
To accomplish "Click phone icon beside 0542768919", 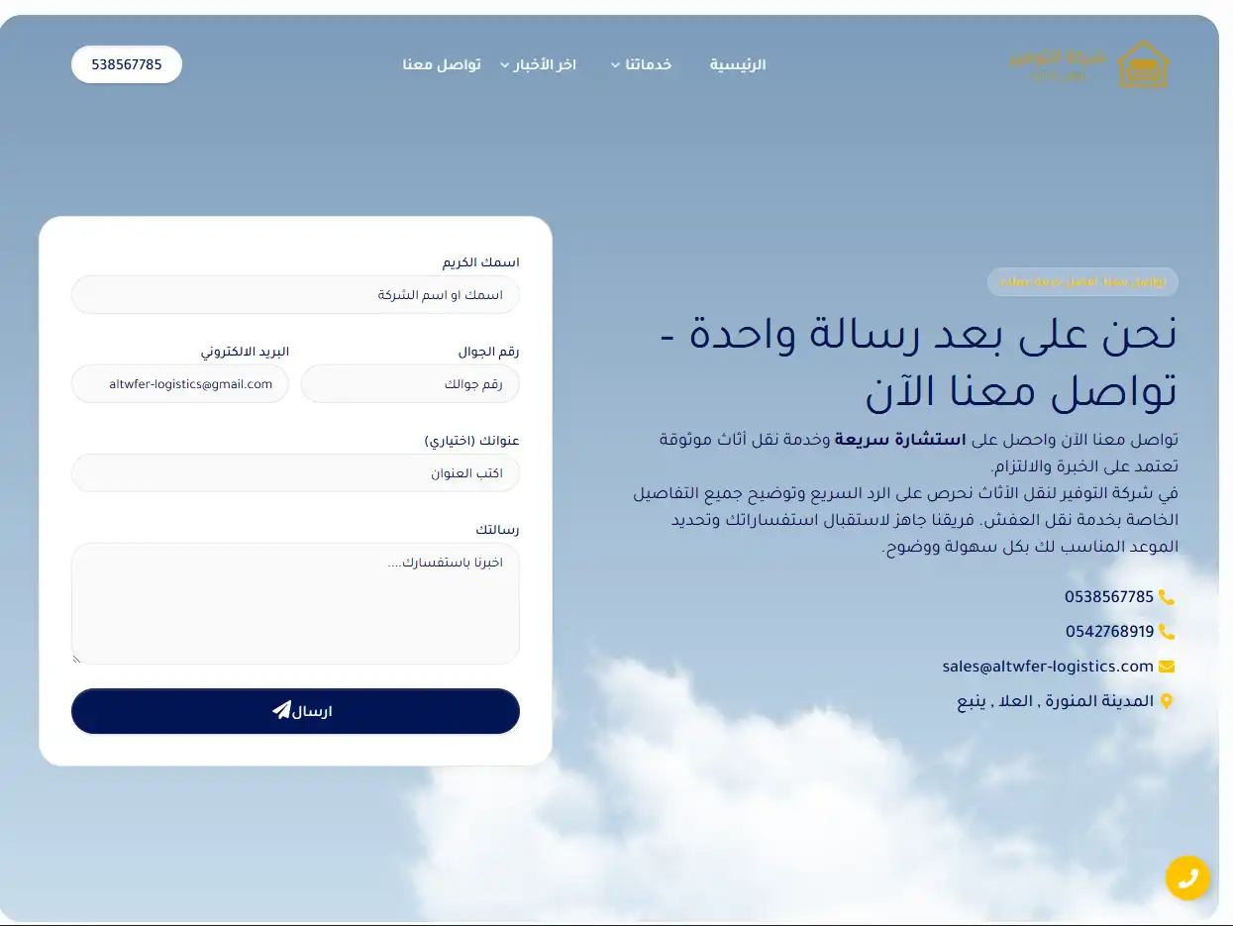I will pos(1167,631).
